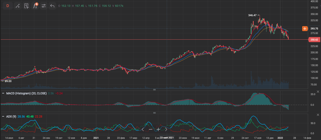Click the zoom out minus icon

point(151,129)
